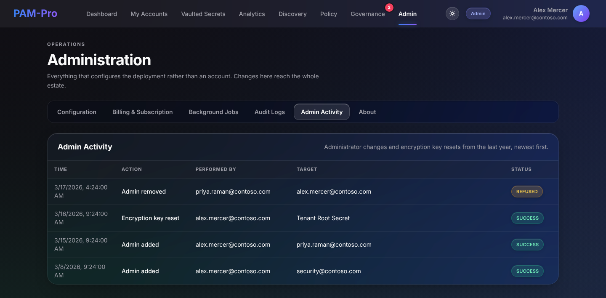Navigate to Analytics
The image size is (606, 298).
(x=252, y=14)
